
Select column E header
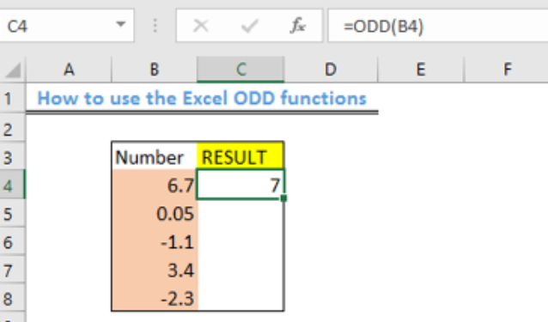click(421, 70)
